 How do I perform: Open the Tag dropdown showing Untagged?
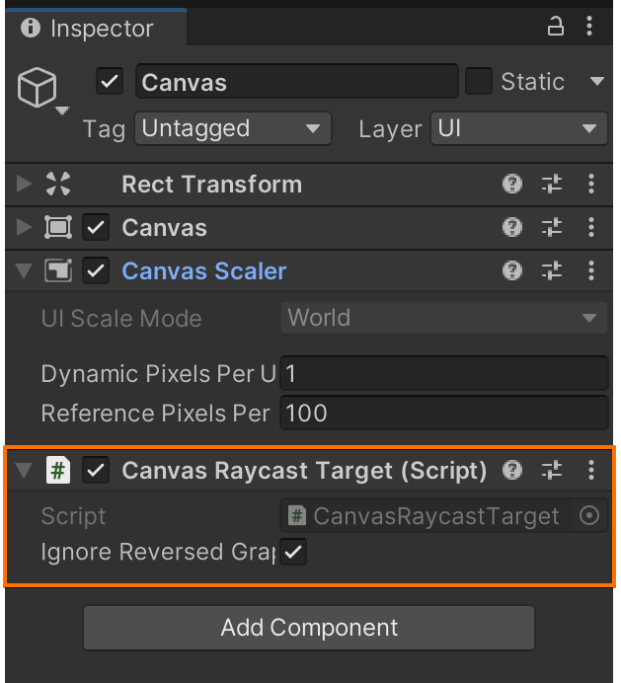[232, 128]
